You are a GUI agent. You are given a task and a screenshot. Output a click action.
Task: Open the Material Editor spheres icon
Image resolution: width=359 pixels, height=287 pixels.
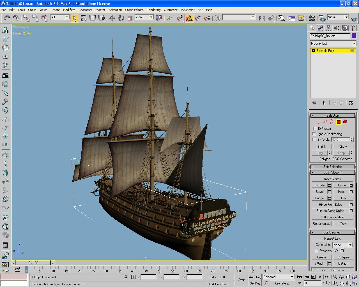(312, 18)
